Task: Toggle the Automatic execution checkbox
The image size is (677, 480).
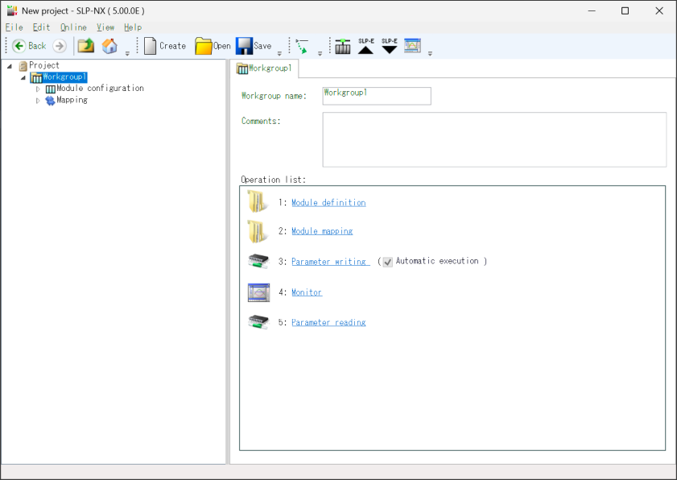Action: point(388,262)
